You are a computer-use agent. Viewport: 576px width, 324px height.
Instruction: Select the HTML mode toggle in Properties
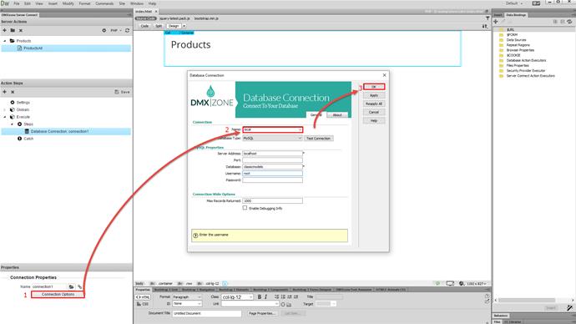[x=143, y=296]
